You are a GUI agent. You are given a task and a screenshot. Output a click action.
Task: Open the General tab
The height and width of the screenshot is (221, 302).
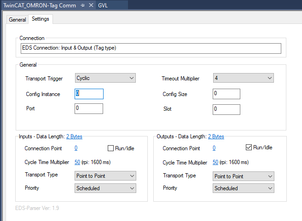[x=17, y=20]
